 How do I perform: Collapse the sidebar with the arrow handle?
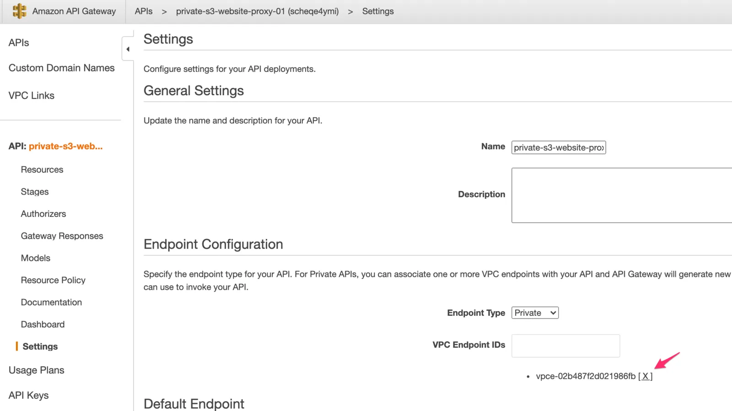pos(128,49)
